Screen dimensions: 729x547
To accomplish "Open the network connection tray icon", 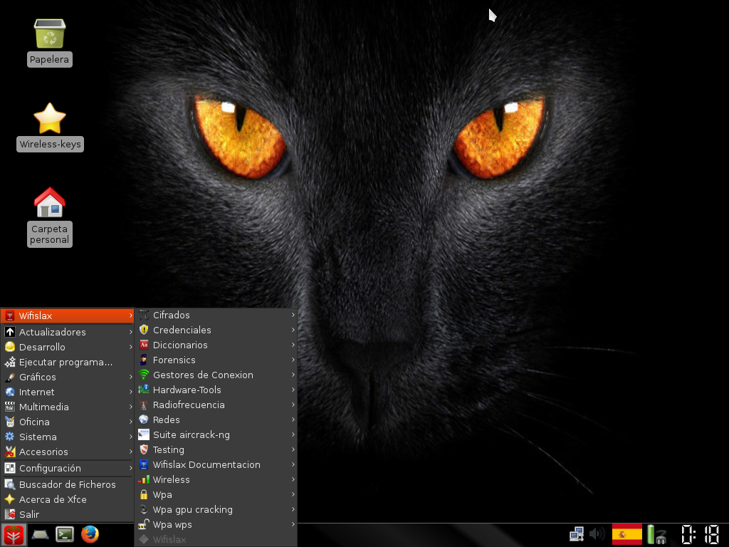I will [577, 534].
